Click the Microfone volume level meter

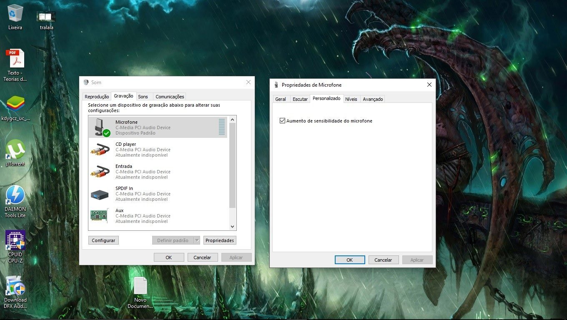coord(222,127)
